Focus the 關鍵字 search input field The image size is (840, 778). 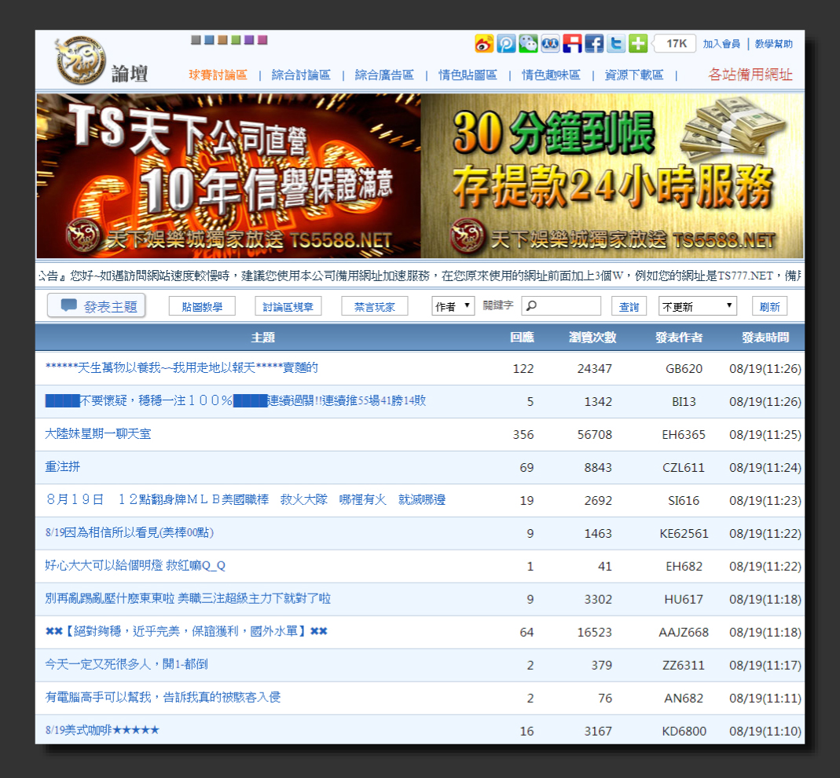point(561,306)
